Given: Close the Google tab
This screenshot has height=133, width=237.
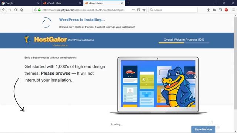Looking at the screenshot, I should pyautogui.click(x=38, y=3).
